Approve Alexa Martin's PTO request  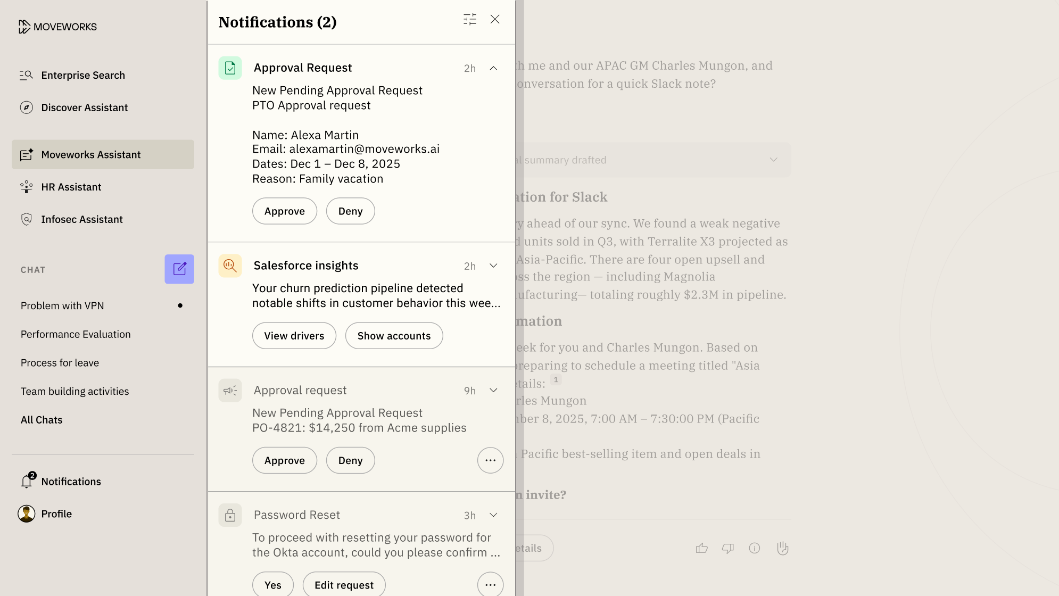284,211
